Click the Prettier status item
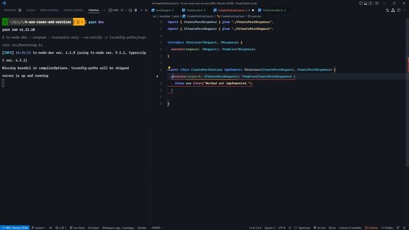 387,227
